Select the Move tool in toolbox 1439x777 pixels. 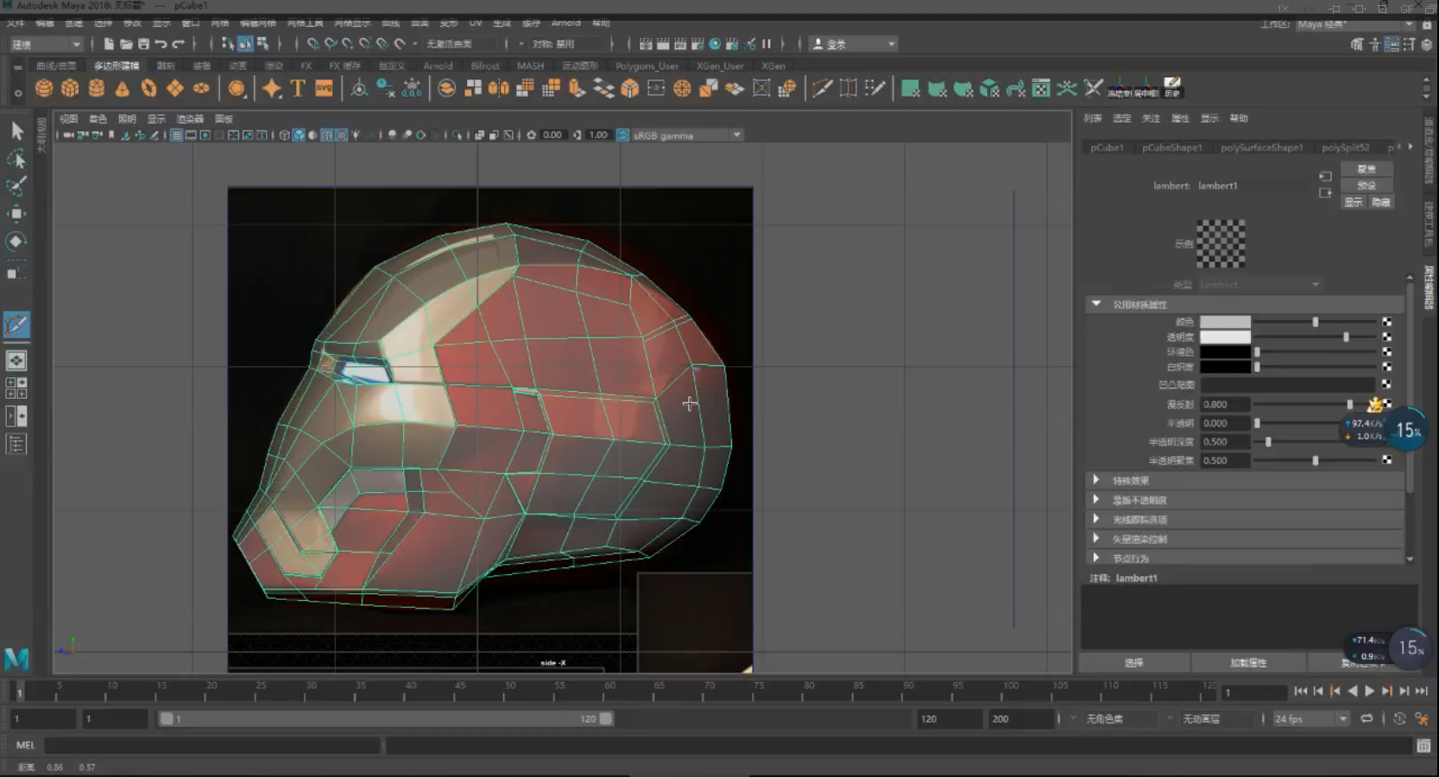point(16,213)
